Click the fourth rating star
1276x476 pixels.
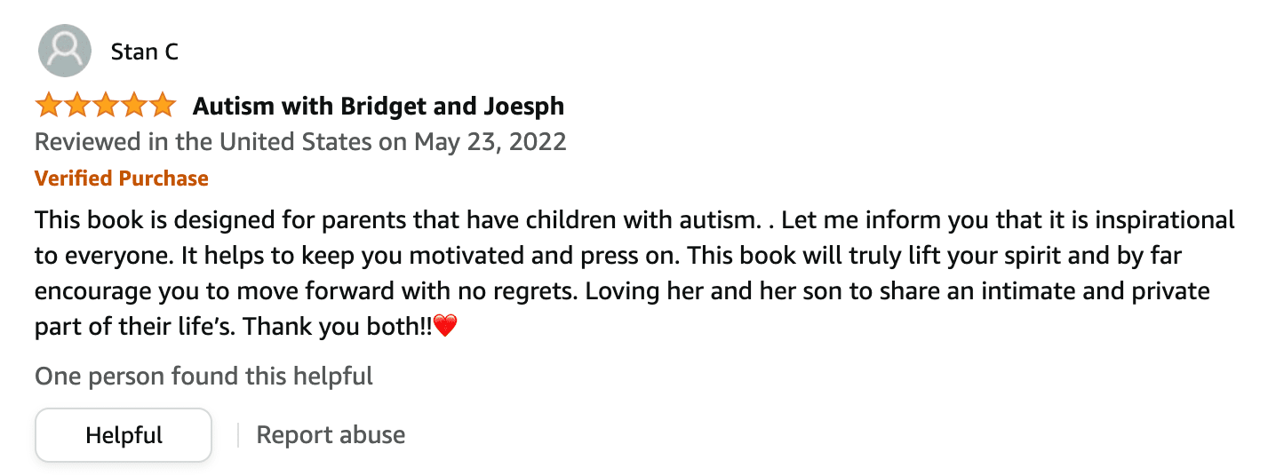[134, 107]
